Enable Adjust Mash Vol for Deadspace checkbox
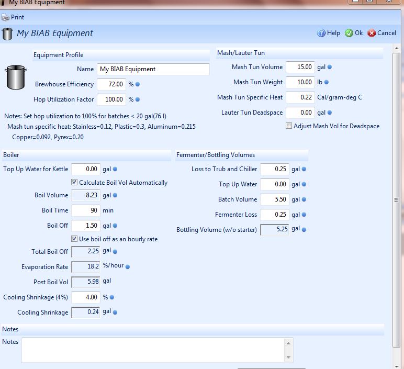 289,126
